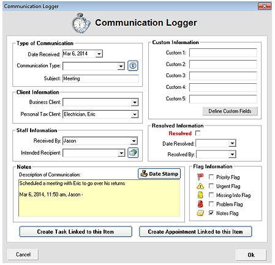Enable the Priority Flag checkbox
This screenshot has height=265, width=275.
[211, 177]
